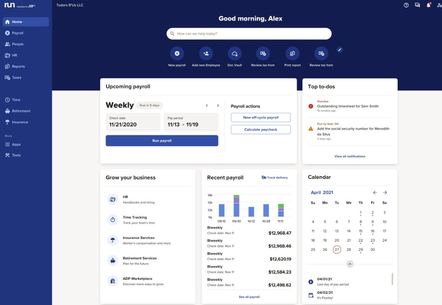Click the Calculate paycheck button
Image resolution: width=442 pixels, height=305 pixels.
(x=261, y=130)
